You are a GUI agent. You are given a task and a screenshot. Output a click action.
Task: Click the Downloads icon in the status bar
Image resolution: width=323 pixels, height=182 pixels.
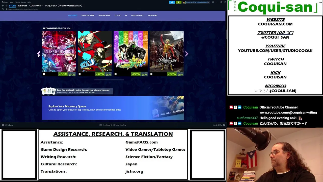(100, 125)
